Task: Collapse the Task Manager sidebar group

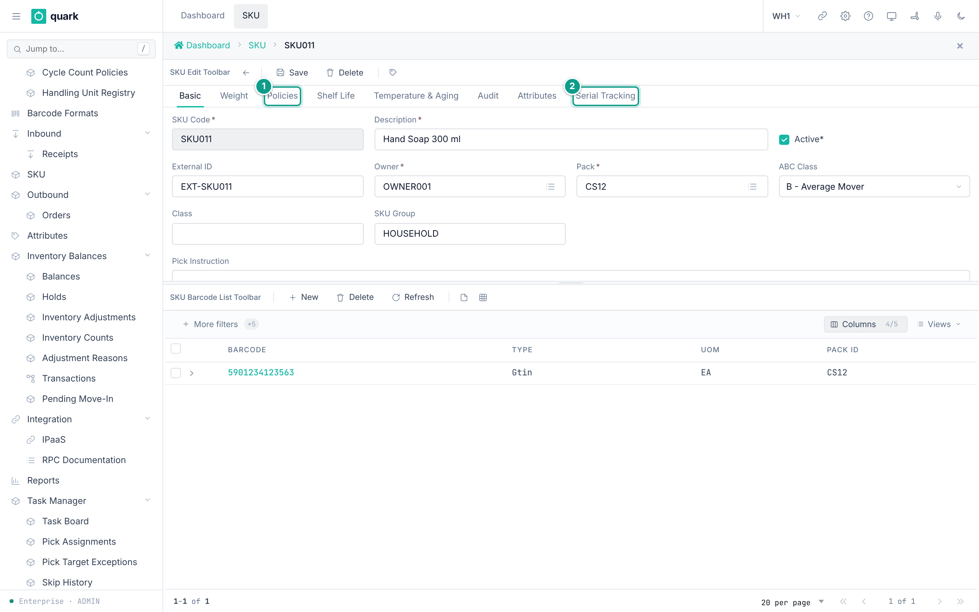Action: coord(148,500)
